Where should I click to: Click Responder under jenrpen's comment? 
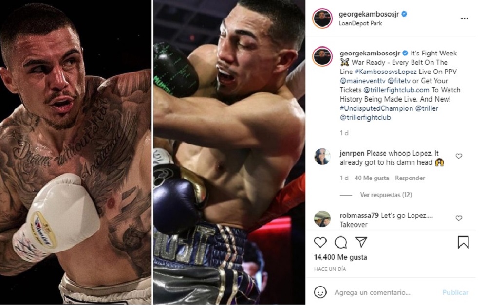click(x=410, y=178)
